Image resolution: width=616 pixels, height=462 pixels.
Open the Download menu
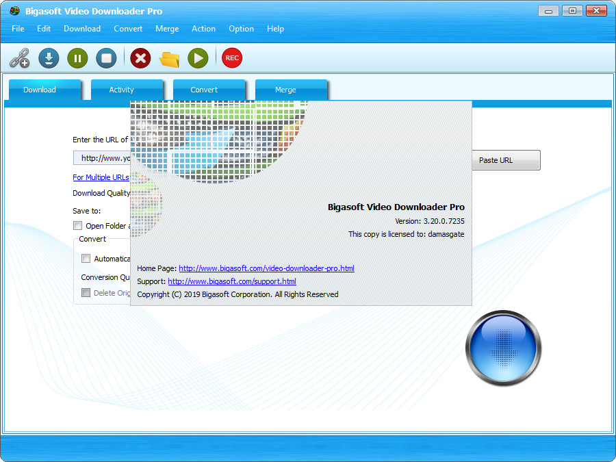click(82, 29)
